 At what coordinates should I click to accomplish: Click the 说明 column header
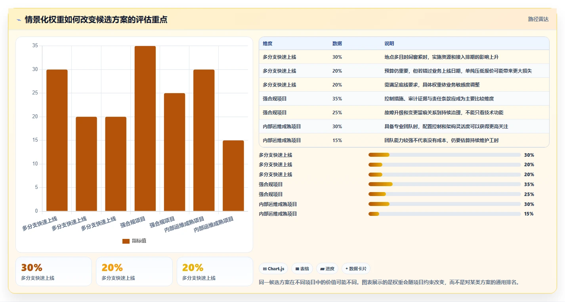(x=389, y=44)
